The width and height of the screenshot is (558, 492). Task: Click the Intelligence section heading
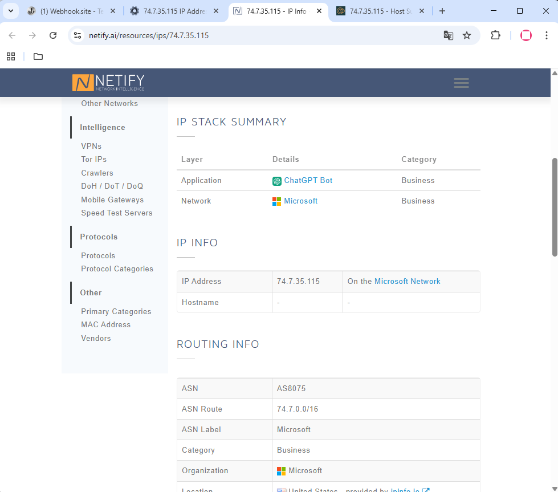(x=103, y=128)
